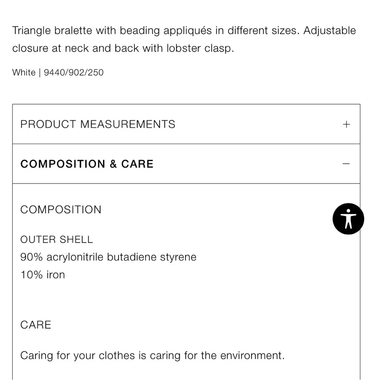The image size is (380, 380).
Task: Select the White color name text
Action: 24,73
